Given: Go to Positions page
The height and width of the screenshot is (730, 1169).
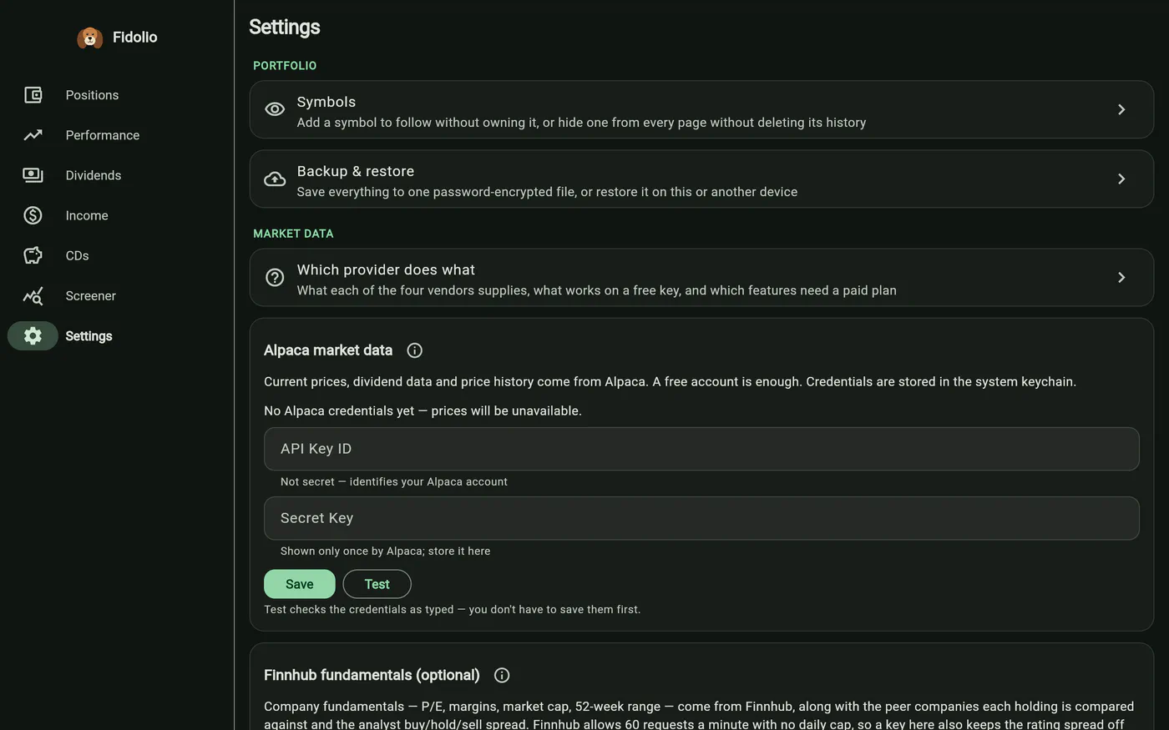Looking at the screenshot, I should (92, 95).
